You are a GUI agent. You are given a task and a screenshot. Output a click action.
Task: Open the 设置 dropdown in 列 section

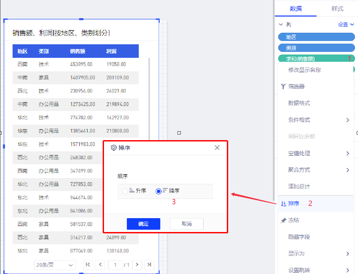(346, 25)
